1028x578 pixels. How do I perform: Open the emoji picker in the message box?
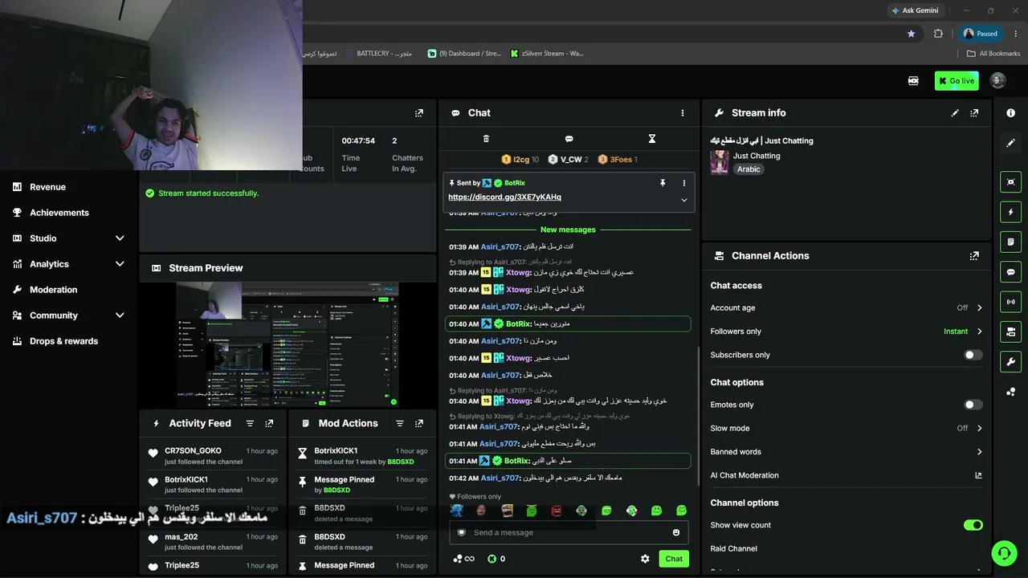click(x=676, y=532)
